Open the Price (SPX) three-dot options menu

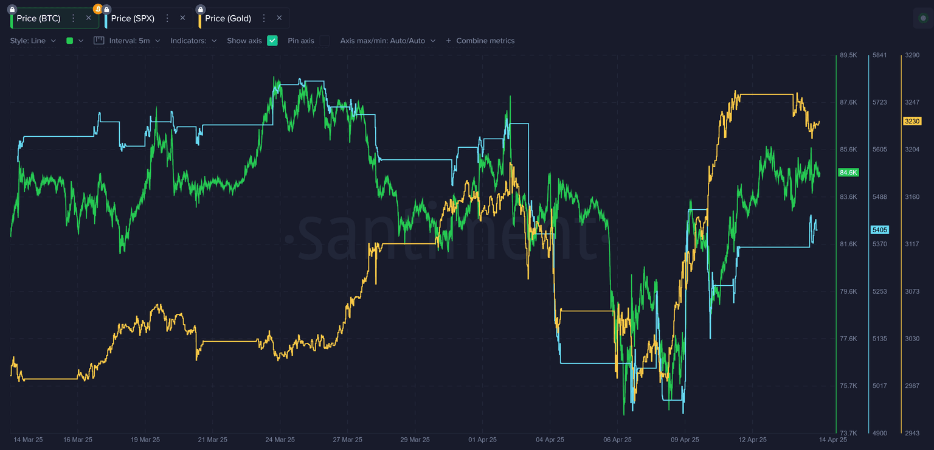click(x=167, y=18)
